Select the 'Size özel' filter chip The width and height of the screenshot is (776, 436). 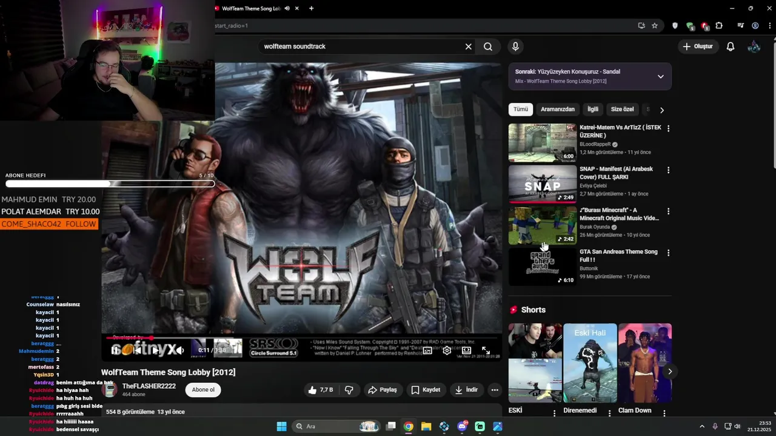pos(622,110)
